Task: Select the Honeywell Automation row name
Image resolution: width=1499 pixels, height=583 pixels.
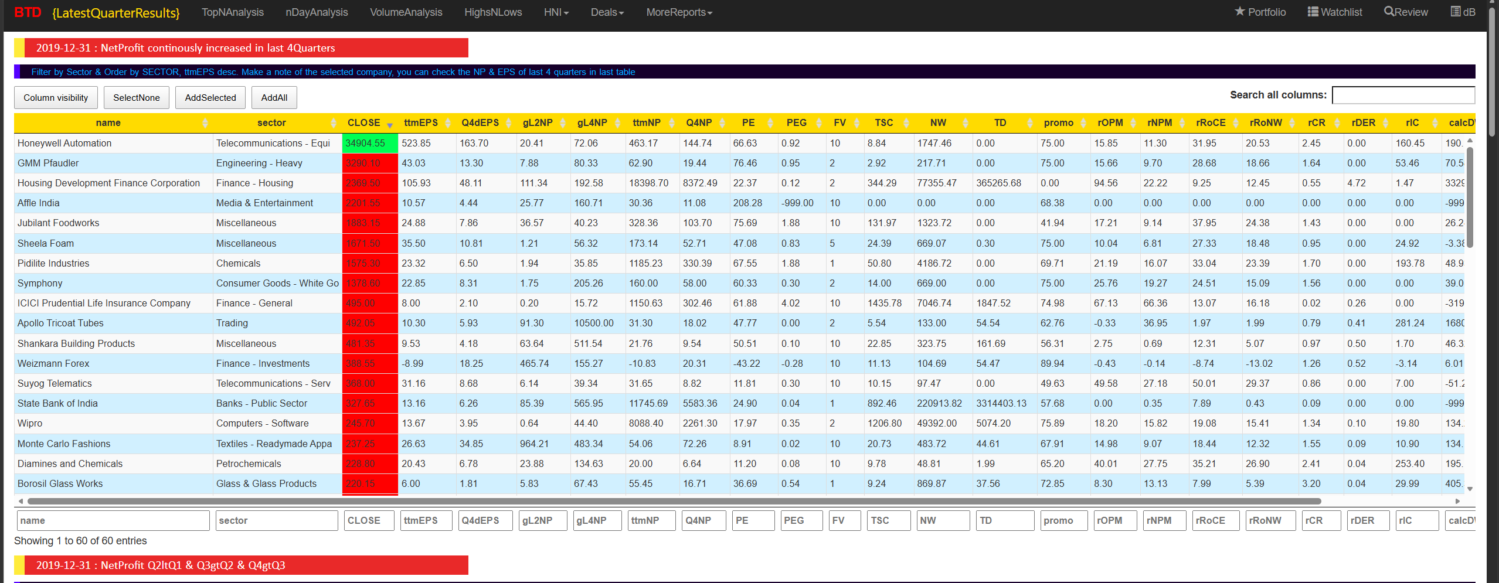Action: coord(64,144)
